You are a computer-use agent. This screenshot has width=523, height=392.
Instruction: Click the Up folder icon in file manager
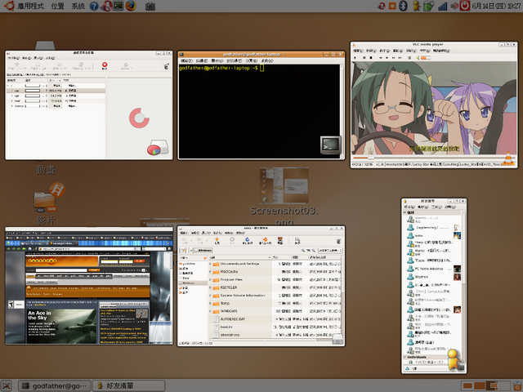coord(217,240)
